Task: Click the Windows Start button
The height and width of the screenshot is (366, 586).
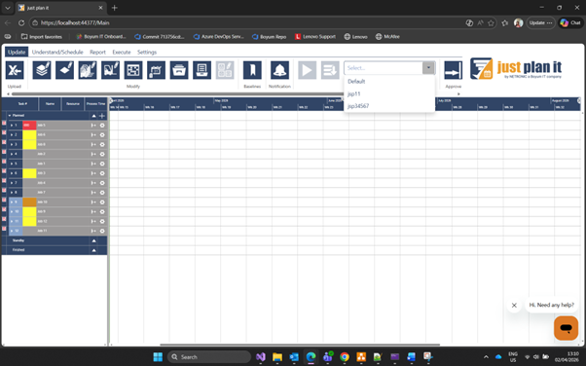Action: (x=158, y=357)
